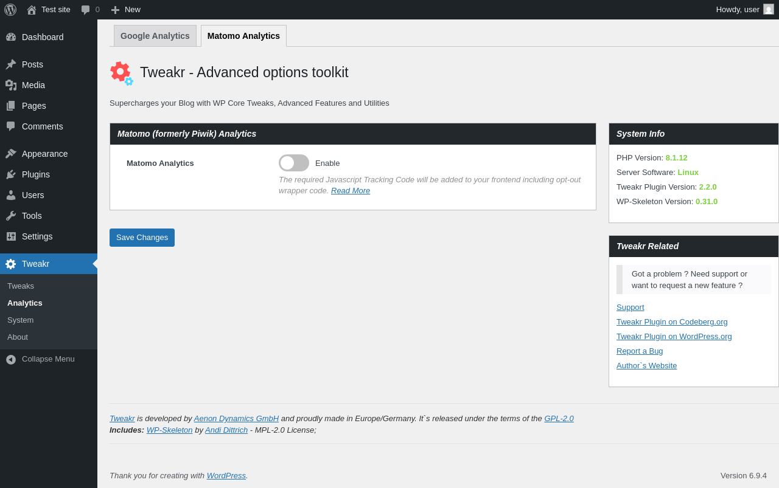Open the Howdy, user account menu
Image resolution: width=779 pixels, height=488 pixels.
738,10
